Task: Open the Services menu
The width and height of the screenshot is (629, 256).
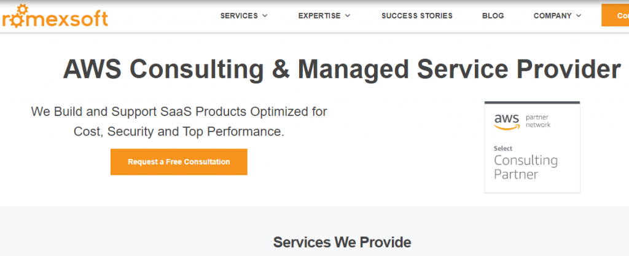Action: click(239, 16)
